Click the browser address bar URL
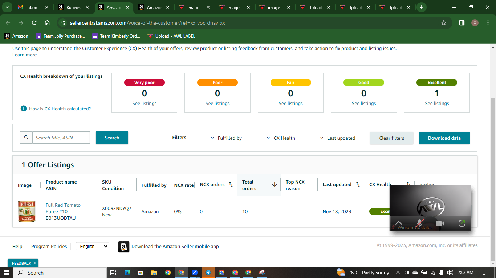496x278 pixels. point(147,23)
